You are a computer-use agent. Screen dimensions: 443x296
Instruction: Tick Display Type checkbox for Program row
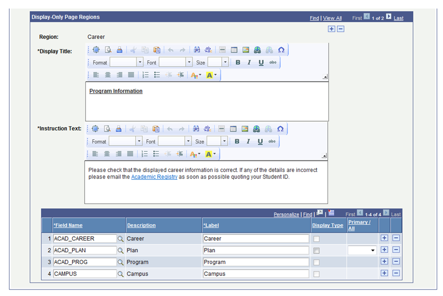tap(316, 262)
